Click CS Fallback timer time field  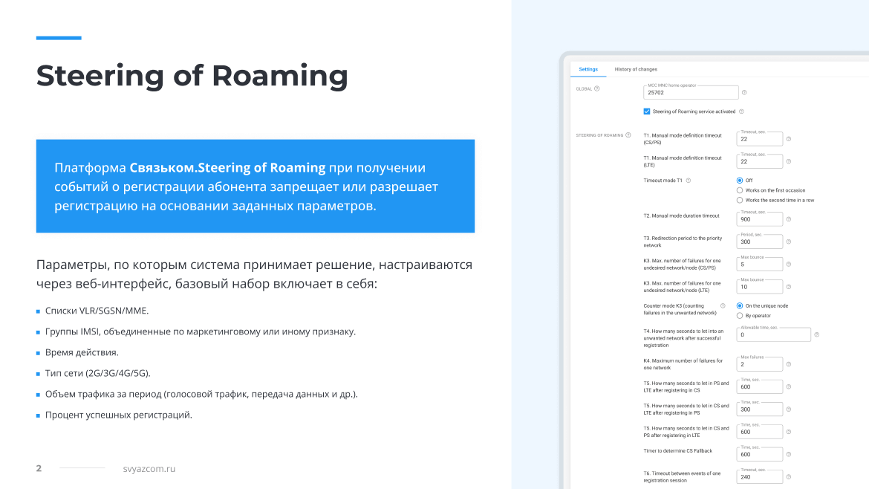pyautogui.click(x=760, y=454)
